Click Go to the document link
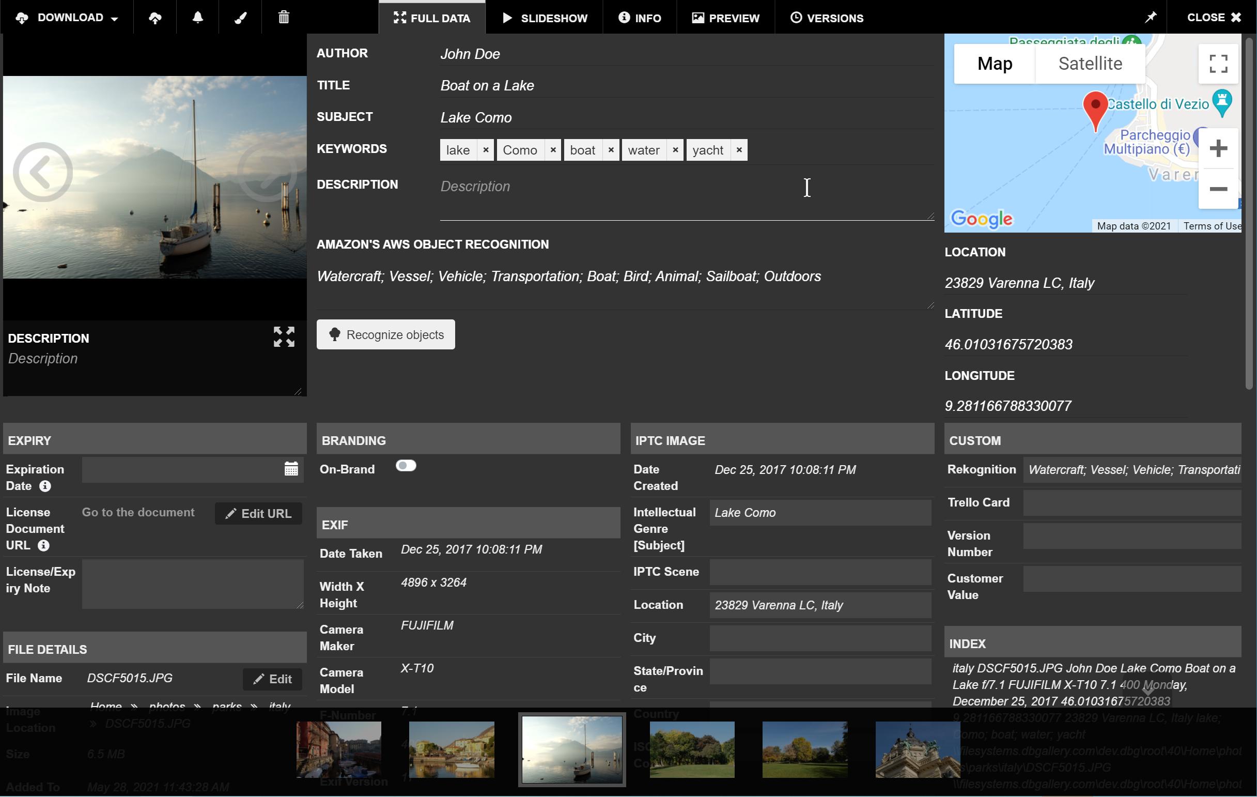The width and height of the screenshot is (1257, 797). coord(138,512)
